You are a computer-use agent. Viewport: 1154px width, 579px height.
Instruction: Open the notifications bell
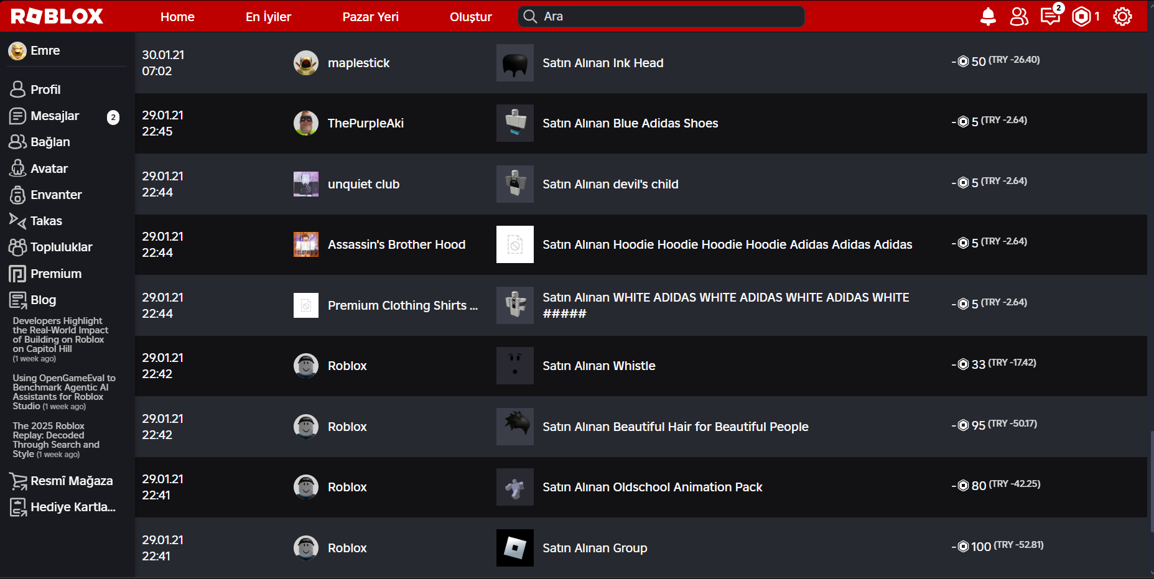point(988,17)
